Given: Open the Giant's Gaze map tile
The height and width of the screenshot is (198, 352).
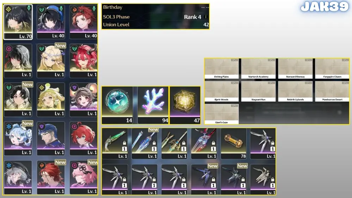Looking at the screenshot, I should 222,114.
